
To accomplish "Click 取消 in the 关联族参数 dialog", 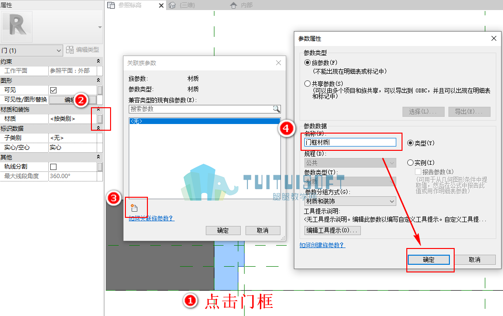I will pos(263,230).
